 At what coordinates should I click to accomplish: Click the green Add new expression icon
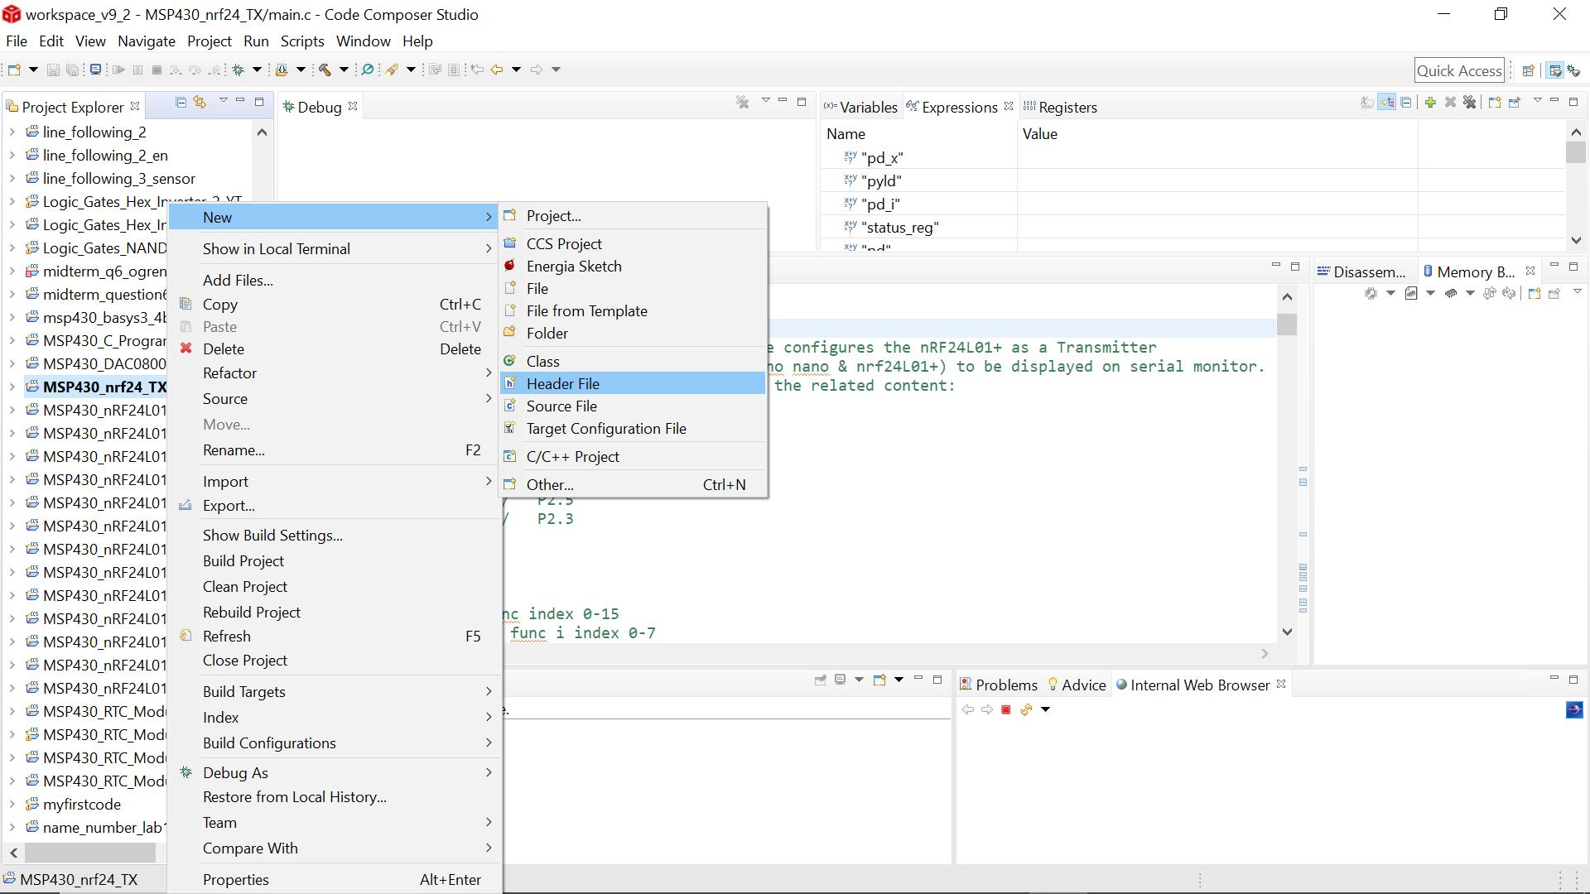click(x=1430, y=102)
